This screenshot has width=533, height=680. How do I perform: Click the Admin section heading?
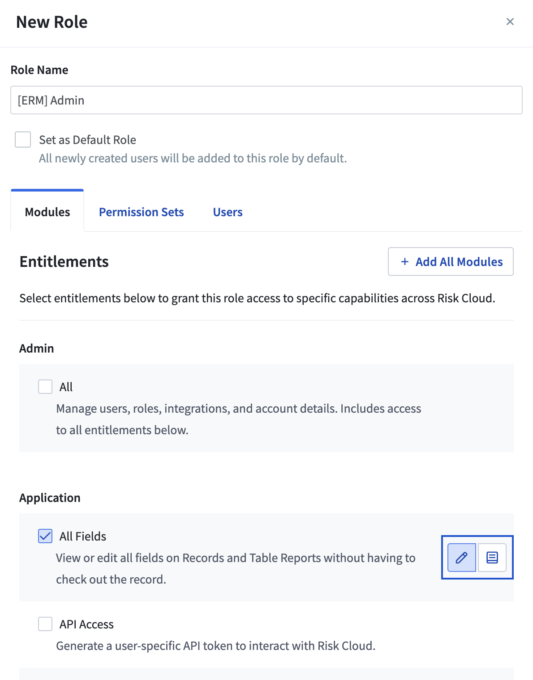coord(36,349)
